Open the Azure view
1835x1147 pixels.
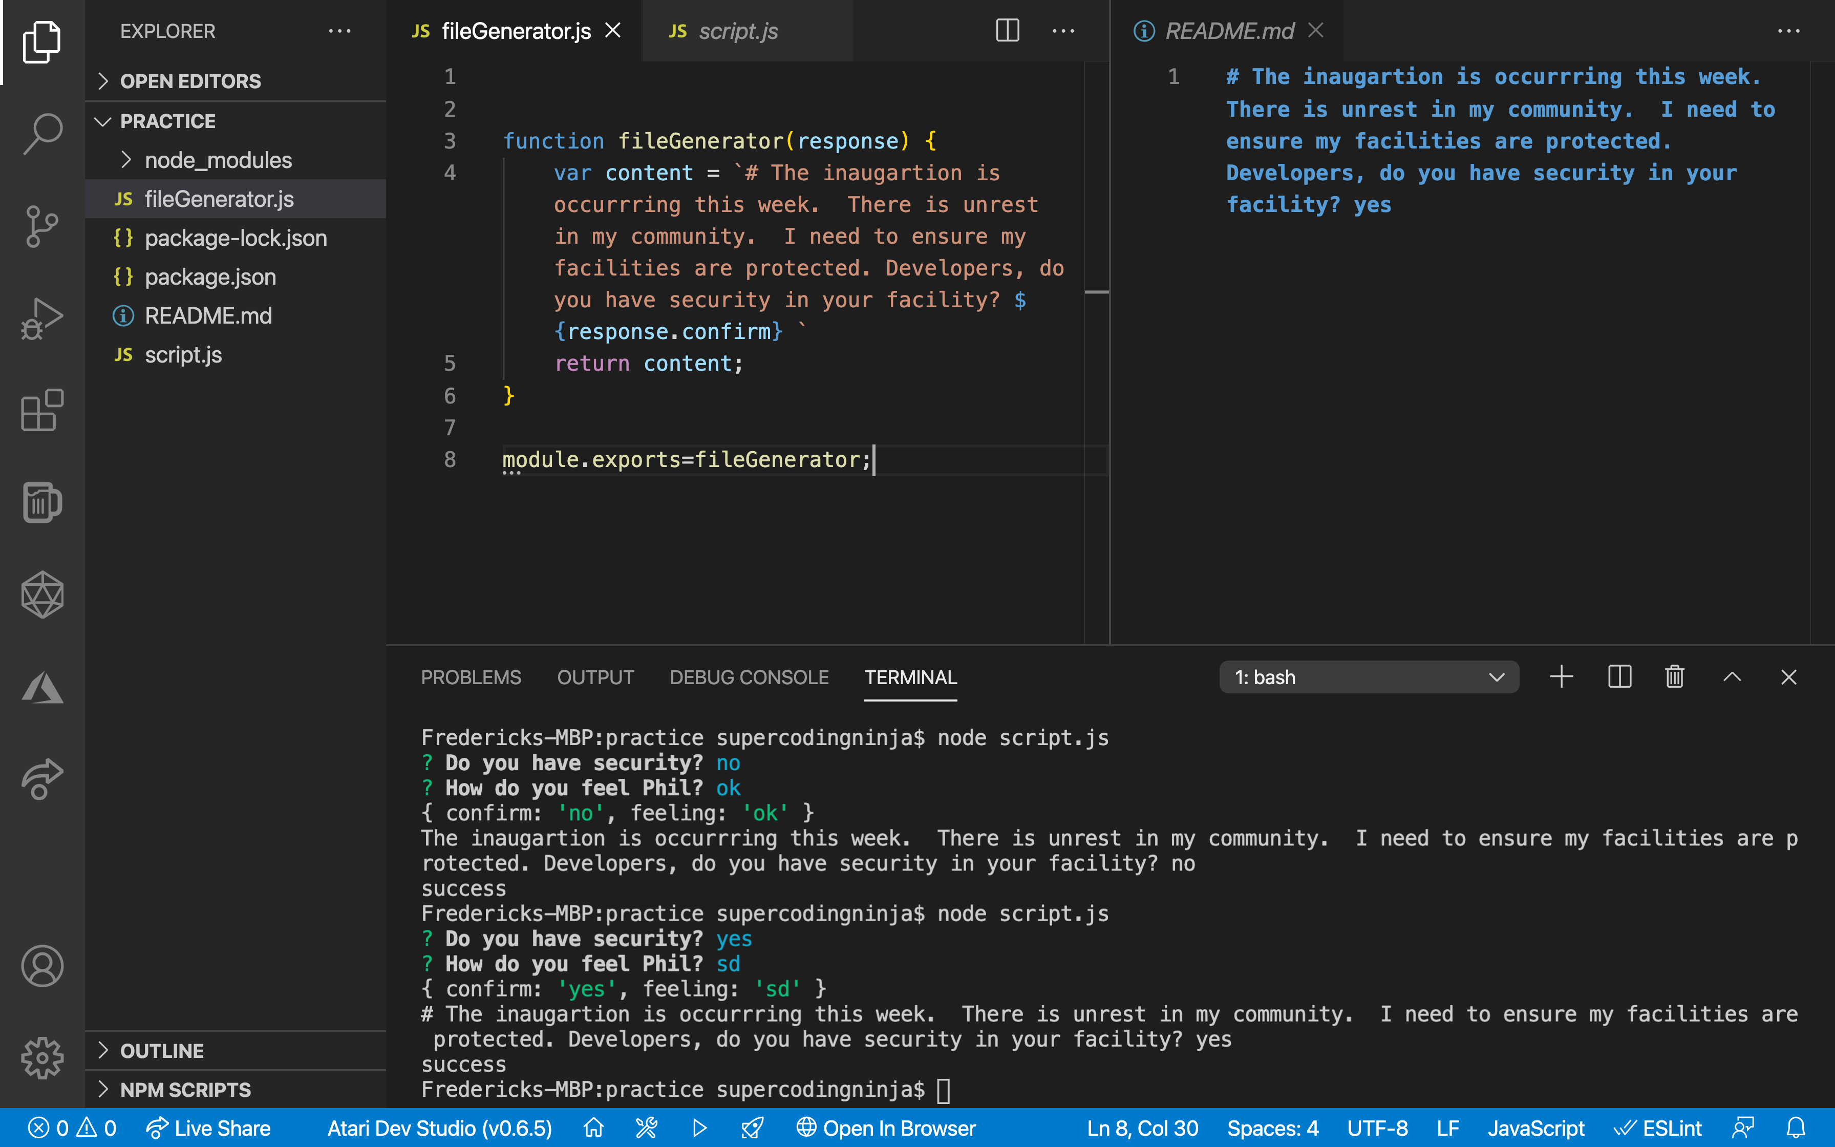click(41, 687)
